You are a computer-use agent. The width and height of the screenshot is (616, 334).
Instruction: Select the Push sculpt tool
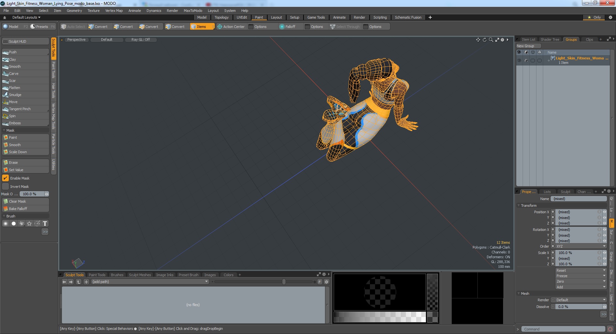tap(25, 52)
